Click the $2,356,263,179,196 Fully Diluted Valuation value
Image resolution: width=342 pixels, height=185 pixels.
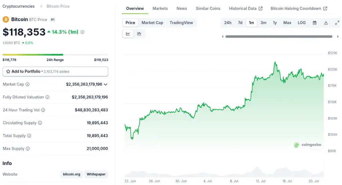pyautogui.click(x=90, y=97)
